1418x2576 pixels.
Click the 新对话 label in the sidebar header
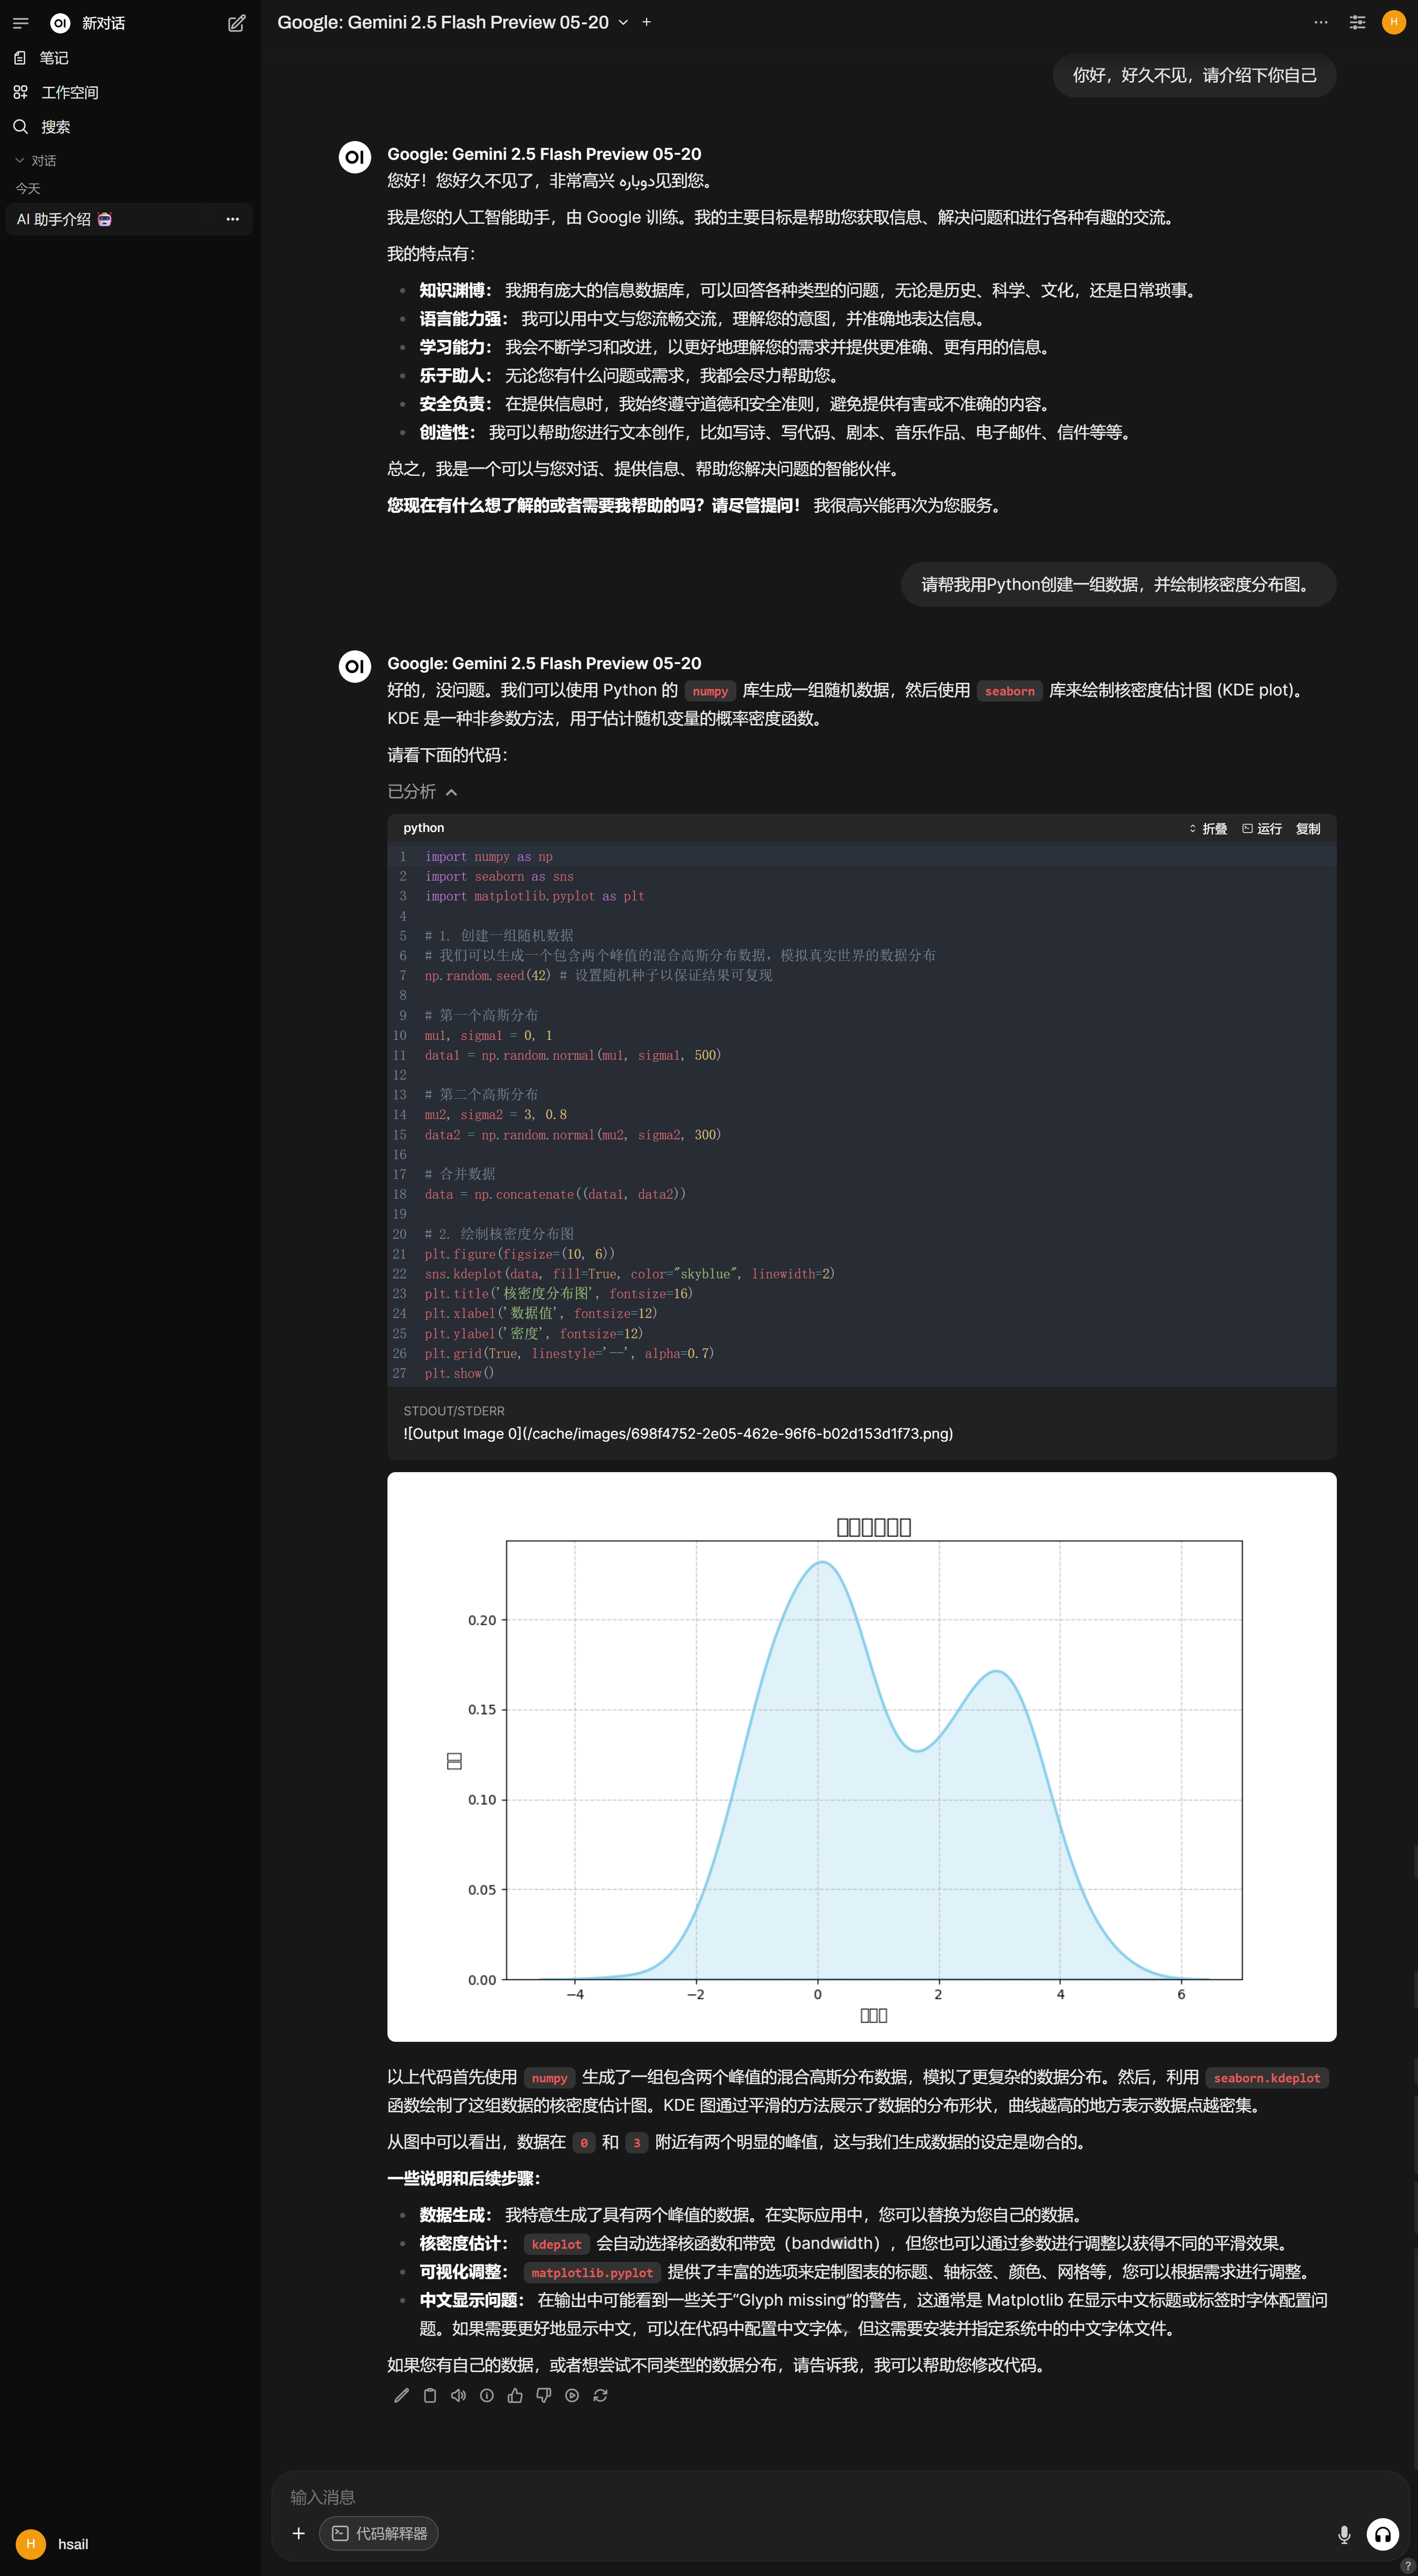pos(104,23)
